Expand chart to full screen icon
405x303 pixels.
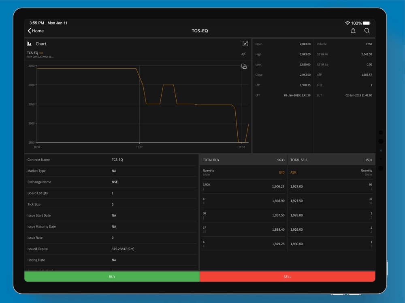tap(245, 43)
